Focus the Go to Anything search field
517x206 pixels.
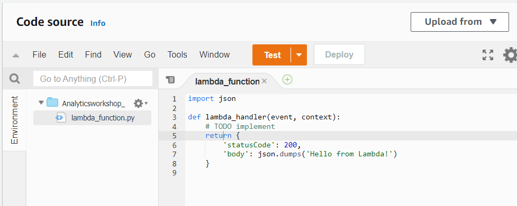tap(93, 79)
